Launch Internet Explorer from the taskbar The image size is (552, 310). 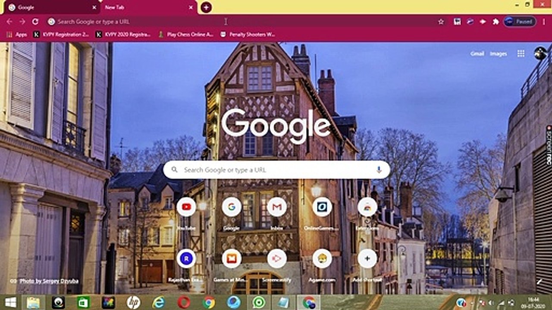pos(159,303)
